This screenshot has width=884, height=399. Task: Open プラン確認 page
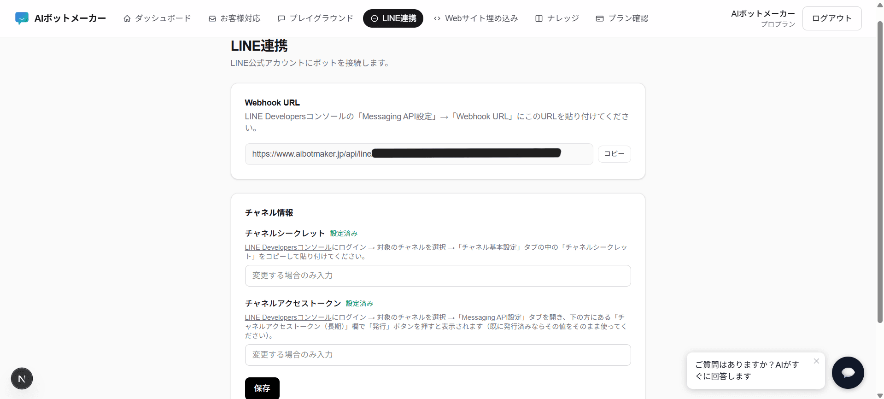[622, 18]
